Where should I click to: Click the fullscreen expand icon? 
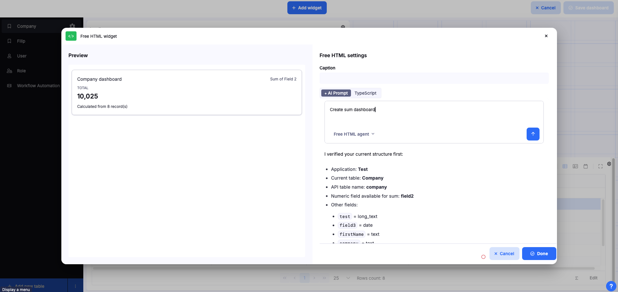[601, 166]
